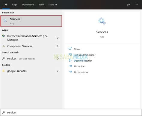Click the Open action icon

70,49
